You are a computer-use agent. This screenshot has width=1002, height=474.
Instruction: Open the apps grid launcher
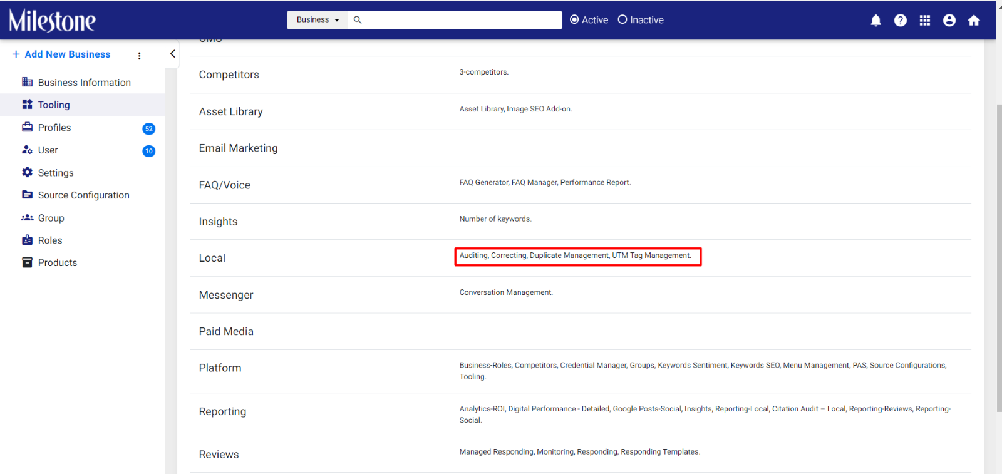coord(924,21)
